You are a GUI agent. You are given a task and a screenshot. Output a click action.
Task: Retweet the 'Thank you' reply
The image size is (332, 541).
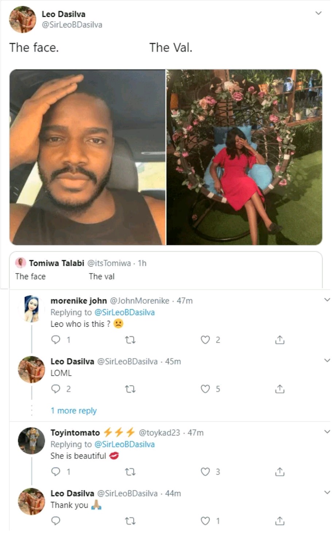[x=130, y=521]
